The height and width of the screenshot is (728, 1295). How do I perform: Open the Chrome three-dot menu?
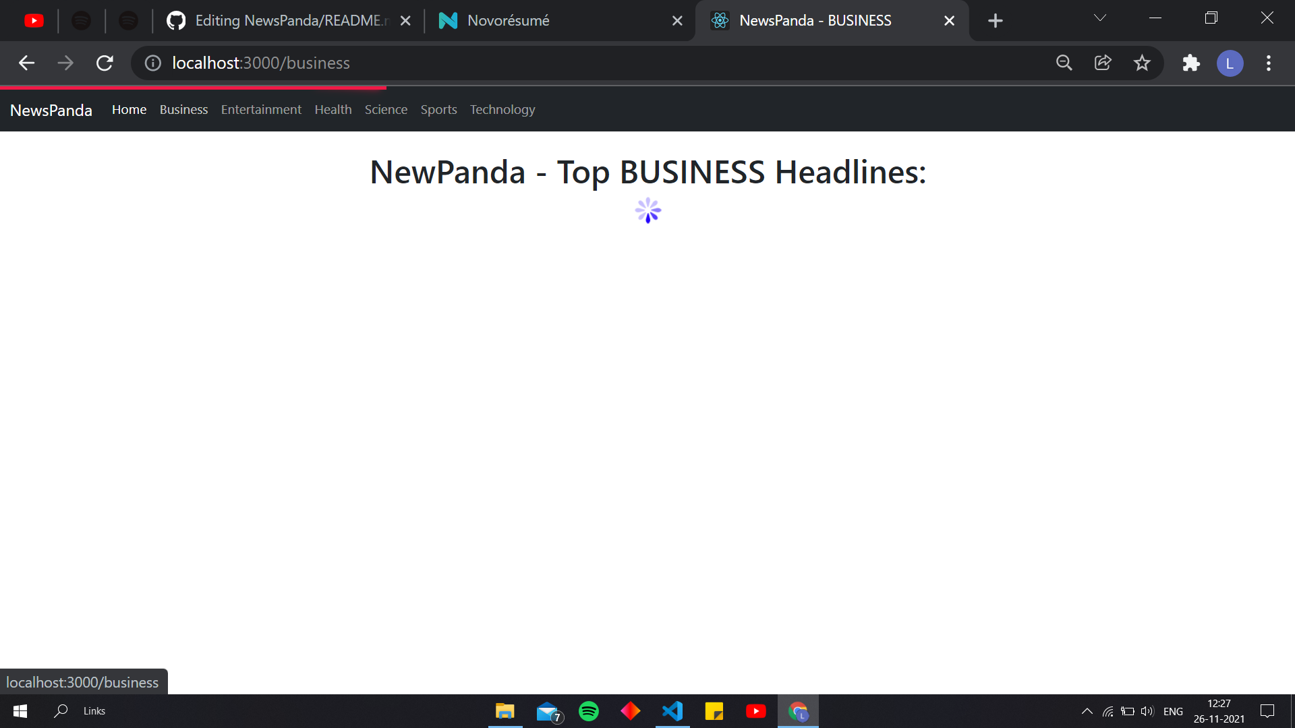click(1268, 63)
